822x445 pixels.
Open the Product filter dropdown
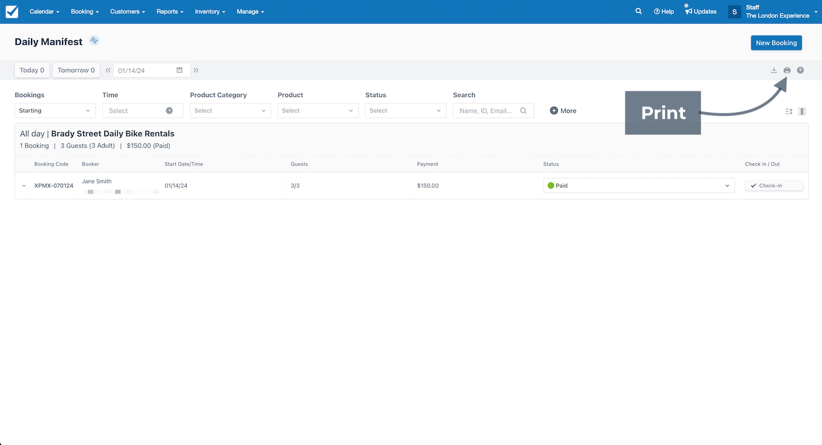(x=318, y=111)
